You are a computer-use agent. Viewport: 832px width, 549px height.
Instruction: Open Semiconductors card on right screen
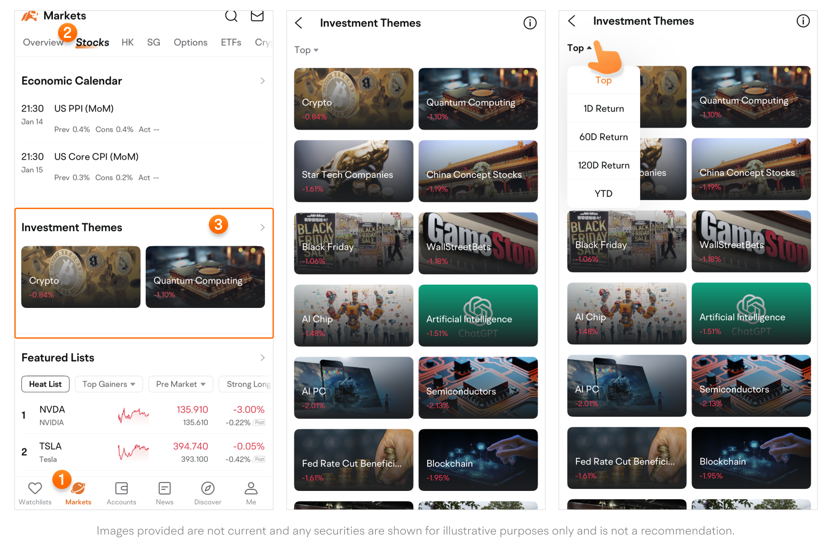click(x=751, y=386)
